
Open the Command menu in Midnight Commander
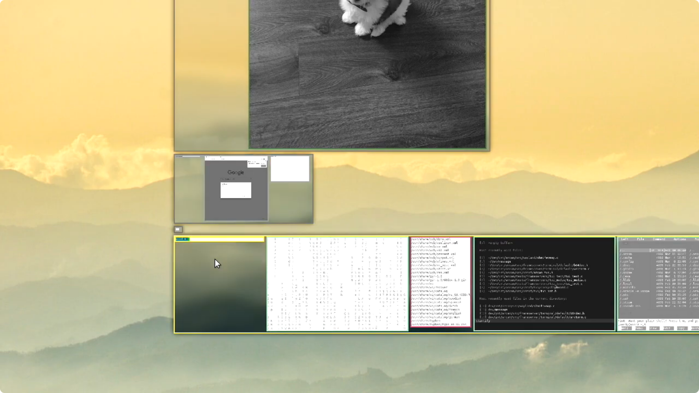[x=659, y=239]
